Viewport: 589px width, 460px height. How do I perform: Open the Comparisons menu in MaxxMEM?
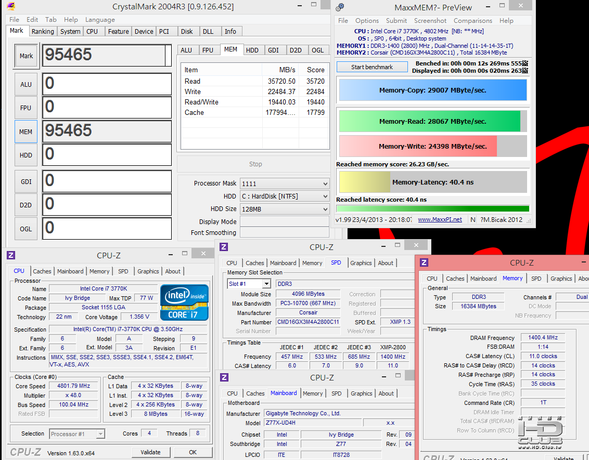pyautogui.click(x=472, y=21)
